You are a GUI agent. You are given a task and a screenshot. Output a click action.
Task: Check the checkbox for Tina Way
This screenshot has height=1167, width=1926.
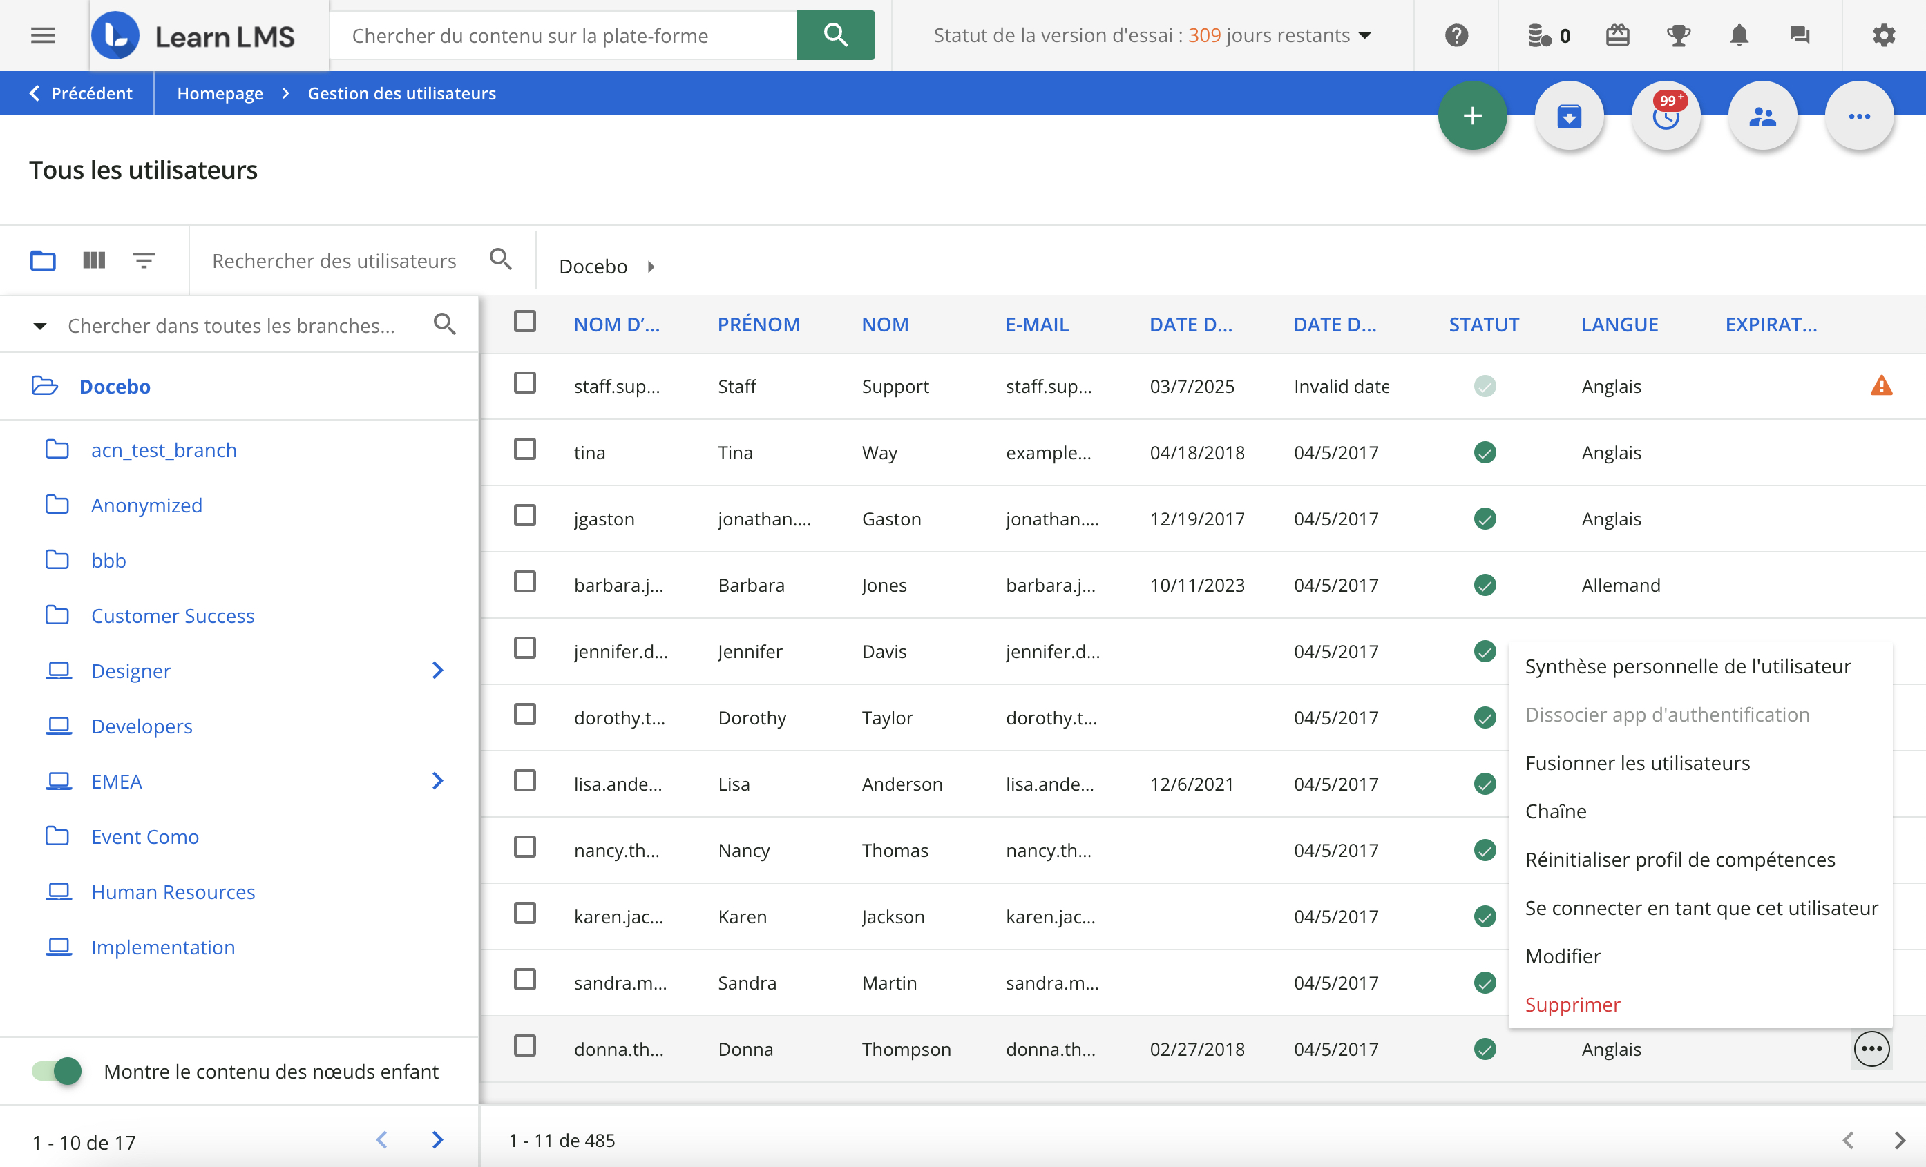tap(524, 450)
